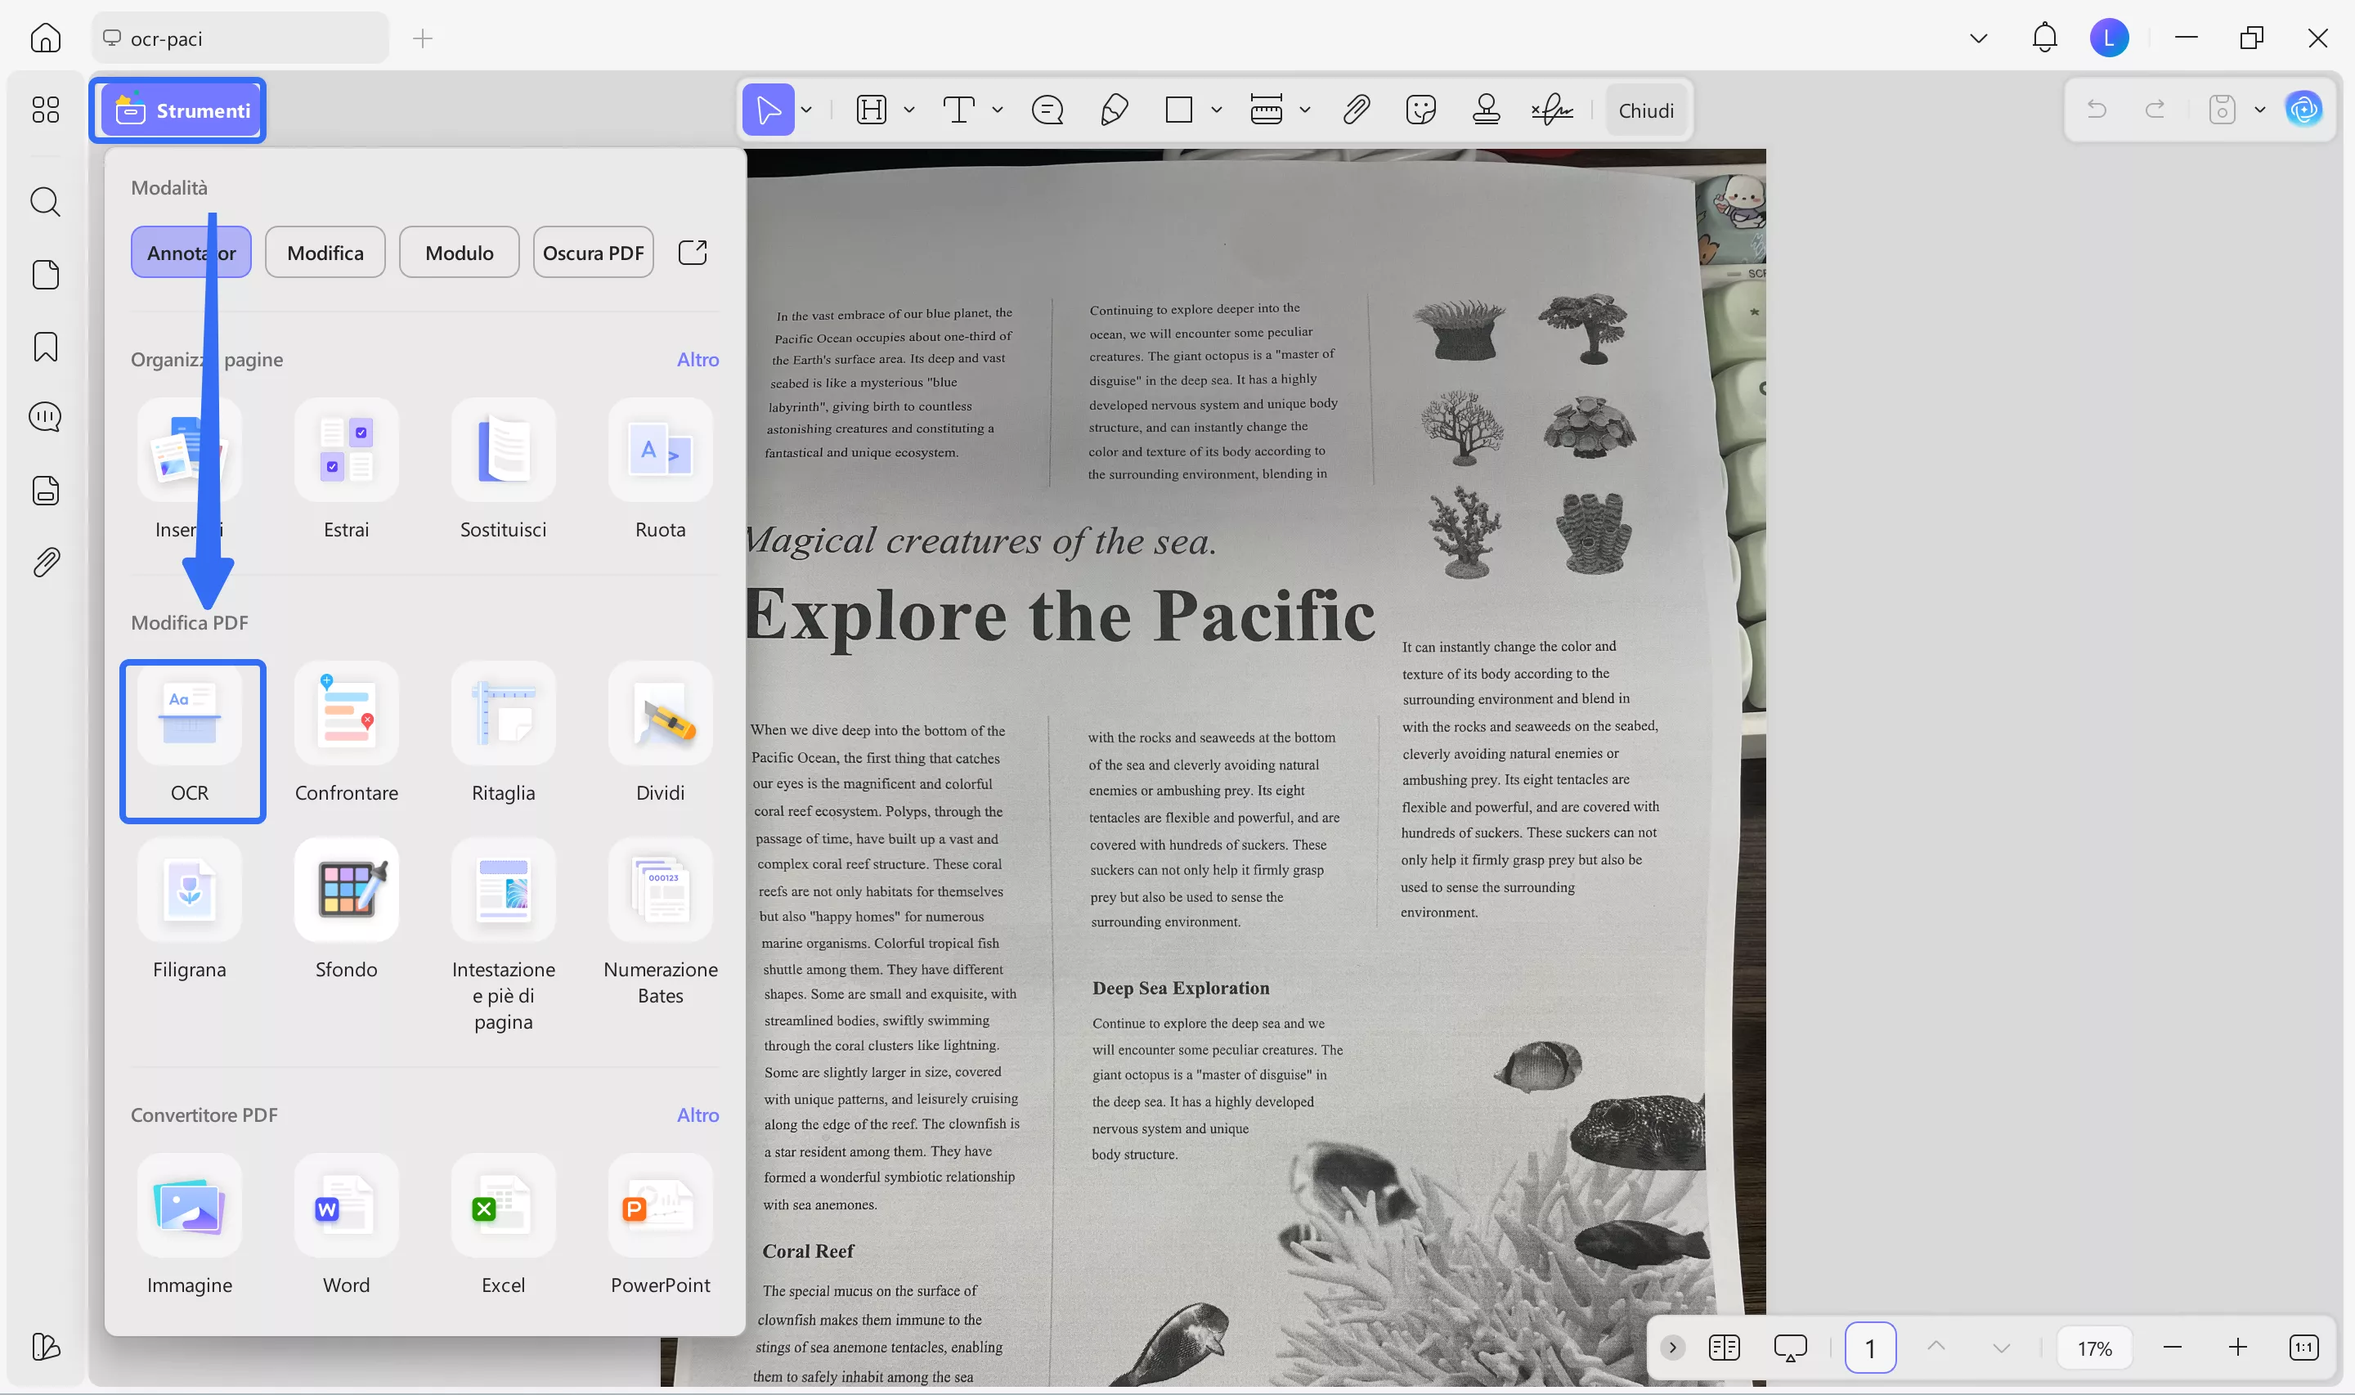Viewport: 2355px width, 1395px height.
Task: Click the Chiudi button
Action: tap(1646, 110)
